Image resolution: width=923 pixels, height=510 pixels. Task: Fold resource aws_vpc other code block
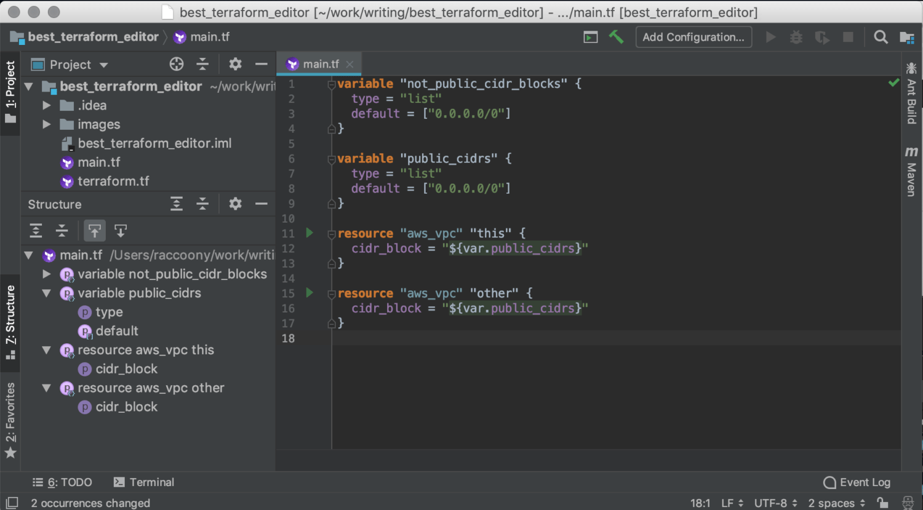(331, 294)
